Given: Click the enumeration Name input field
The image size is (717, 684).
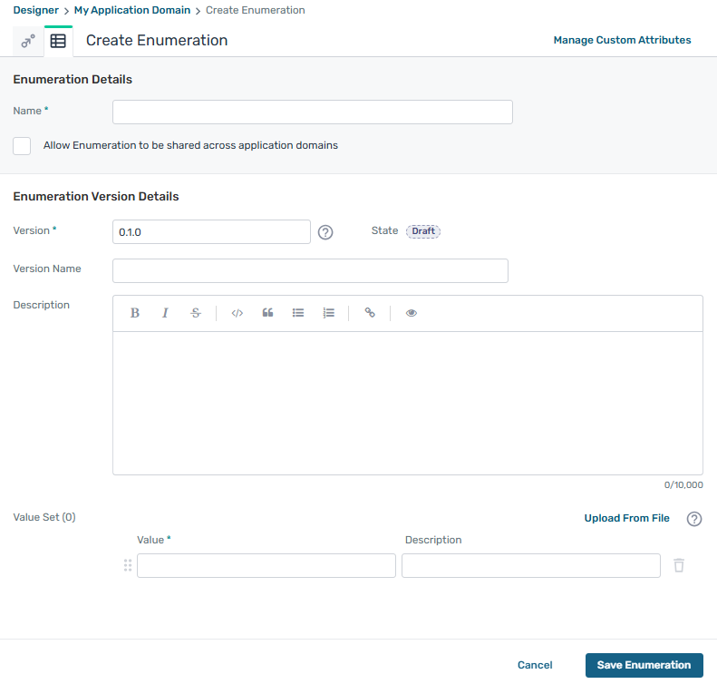Looking at the screenshot, I should [x=312, y=112].
